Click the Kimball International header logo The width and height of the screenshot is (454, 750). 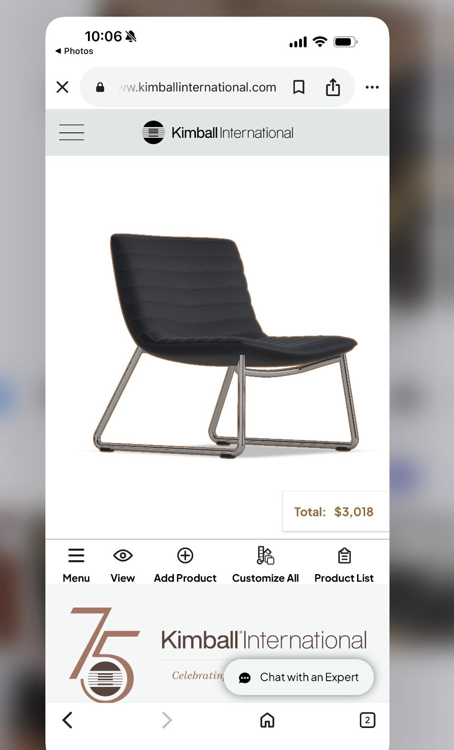point(218,132)
